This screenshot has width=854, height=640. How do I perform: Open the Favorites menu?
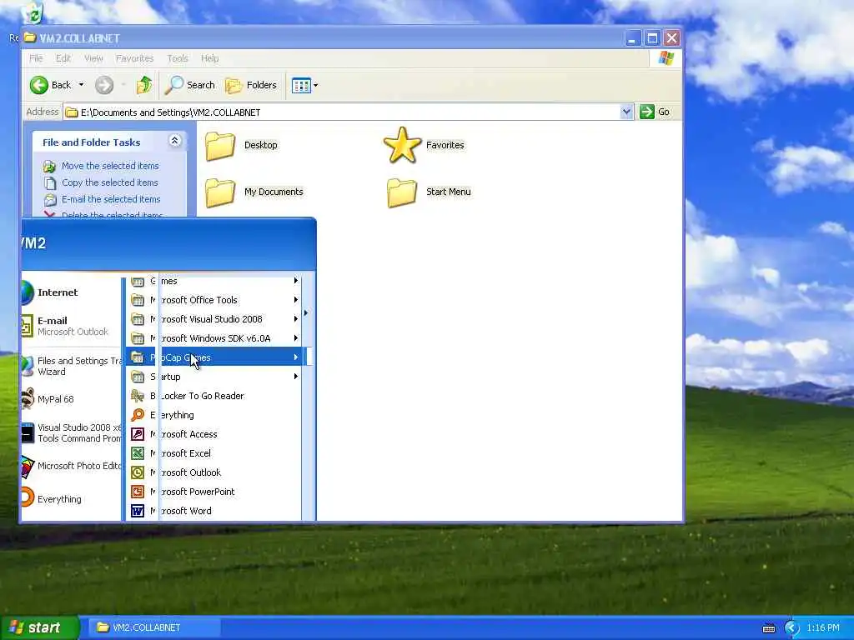point(134,58)
